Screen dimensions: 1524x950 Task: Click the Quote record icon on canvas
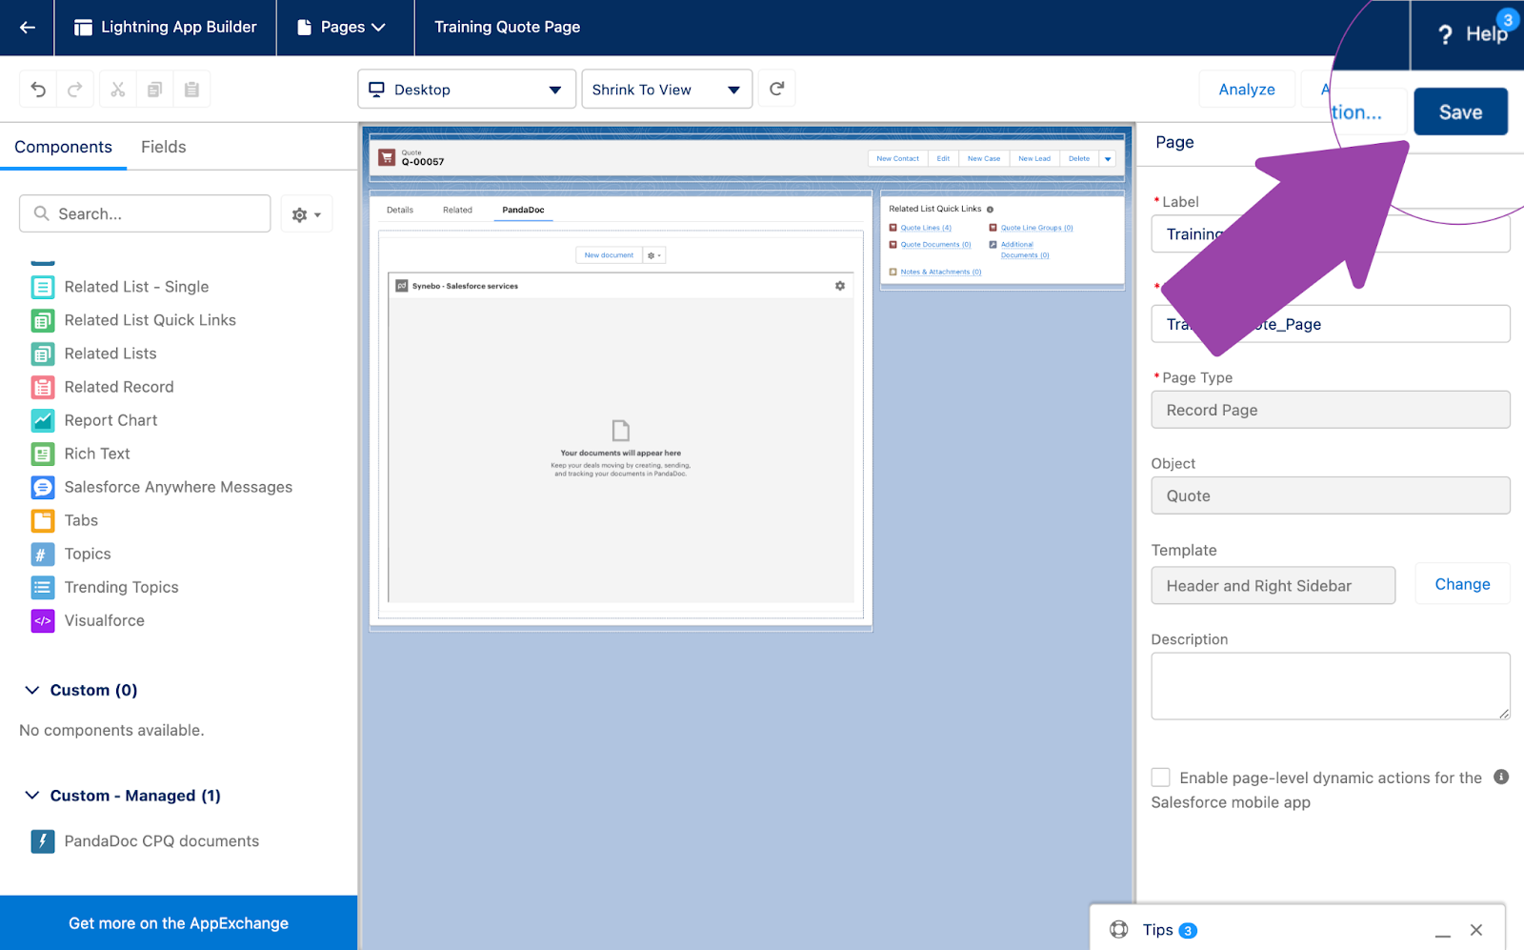pos(387,157)
